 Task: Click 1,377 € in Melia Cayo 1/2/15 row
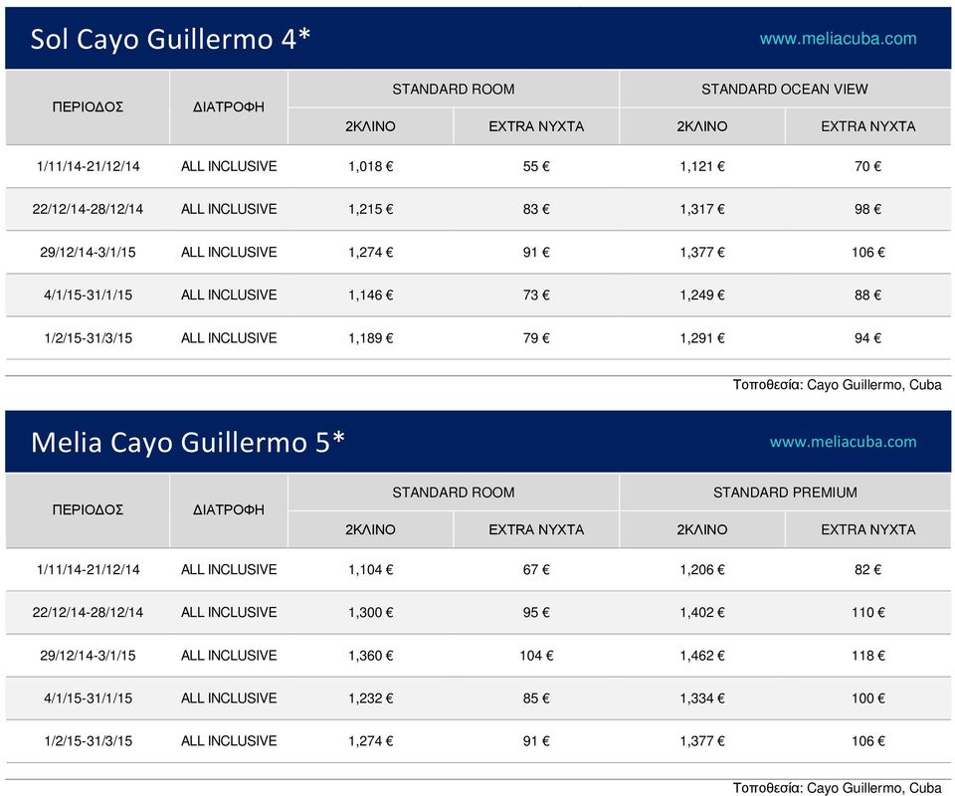click(701, 741)
